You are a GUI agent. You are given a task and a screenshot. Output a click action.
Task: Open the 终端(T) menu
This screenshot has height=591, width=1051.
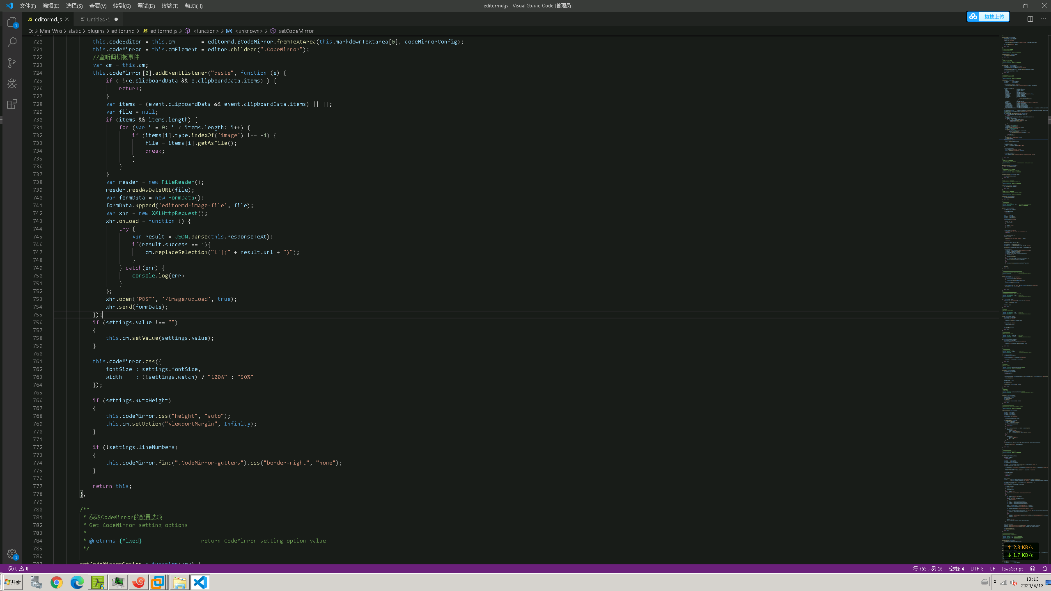click(x=170, y=6)
